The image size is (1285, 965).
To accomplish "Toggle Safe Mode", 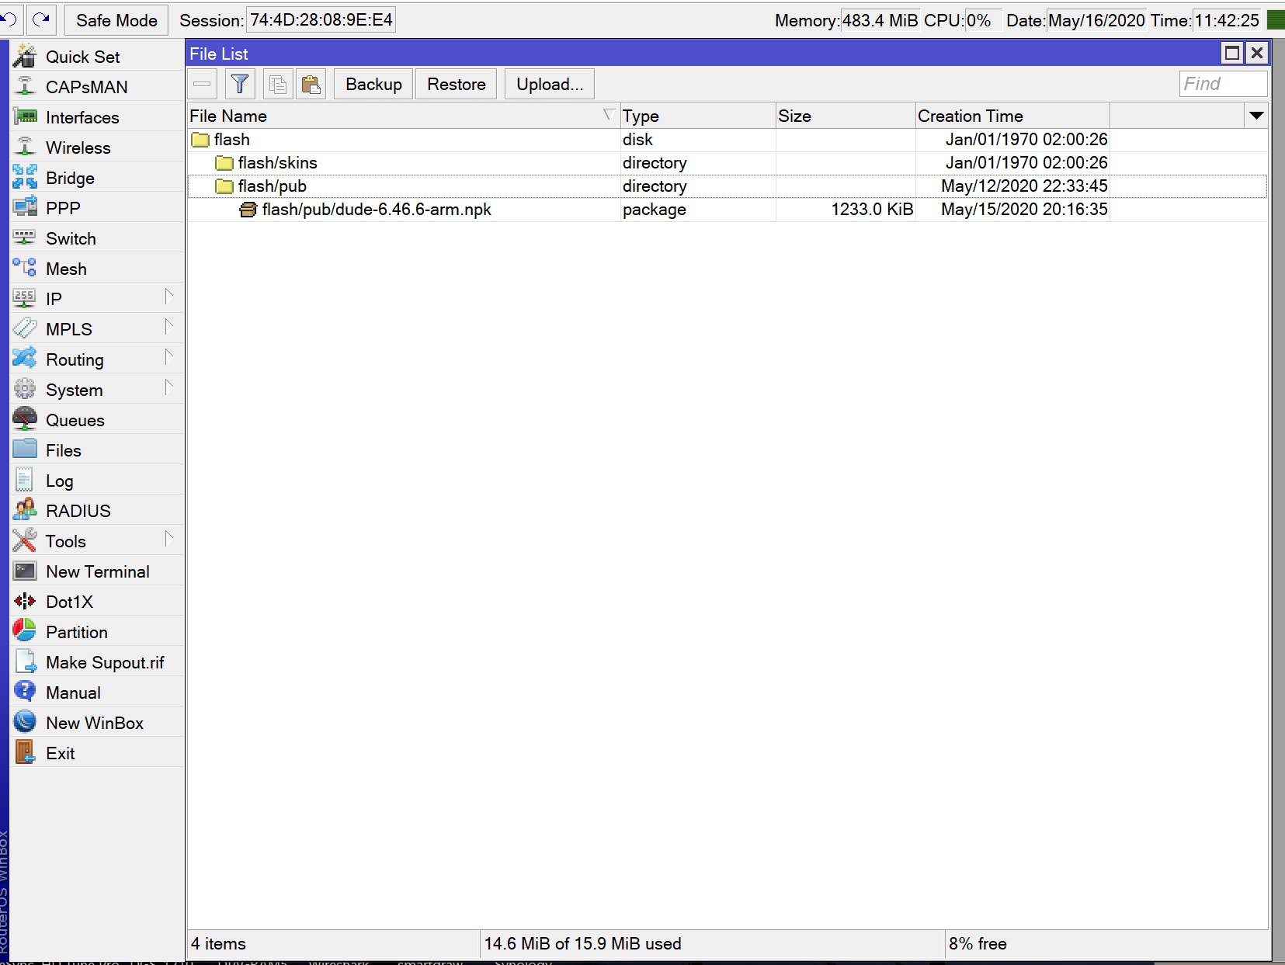I will pyautogui.click(x=116, y=20).
